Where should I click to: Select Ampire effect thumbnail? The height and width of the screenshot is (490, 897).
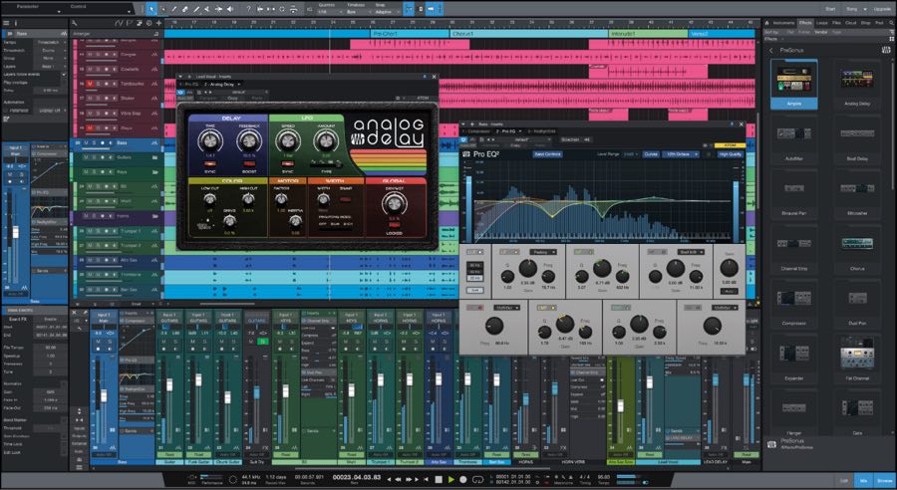(794, 84)
